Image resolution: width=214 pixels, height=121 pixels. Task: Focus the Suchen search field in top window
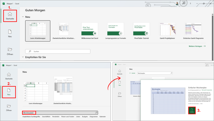click(58, 51)
